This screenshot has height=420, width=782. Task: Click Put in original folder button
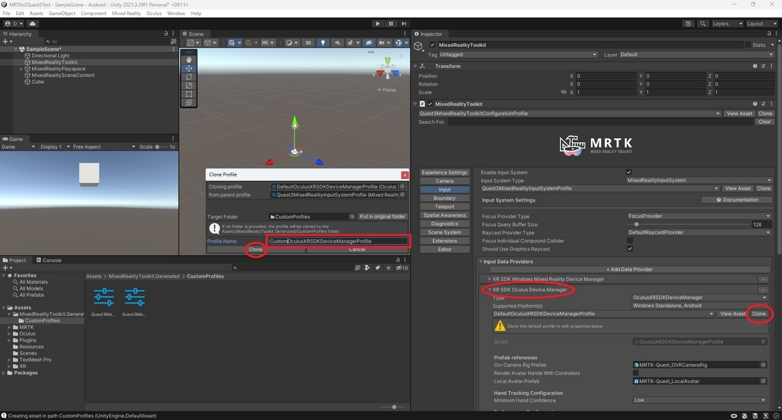[x=383, y=217]
